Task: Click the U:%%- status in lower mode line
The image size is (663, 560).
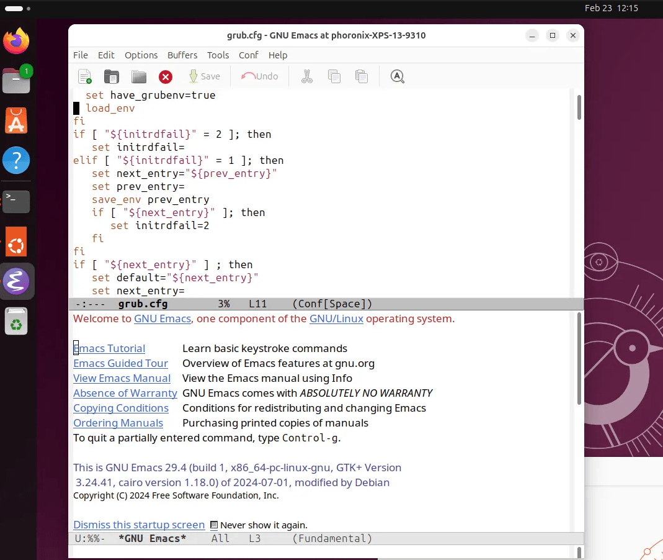Action: (x=90, y=538)
